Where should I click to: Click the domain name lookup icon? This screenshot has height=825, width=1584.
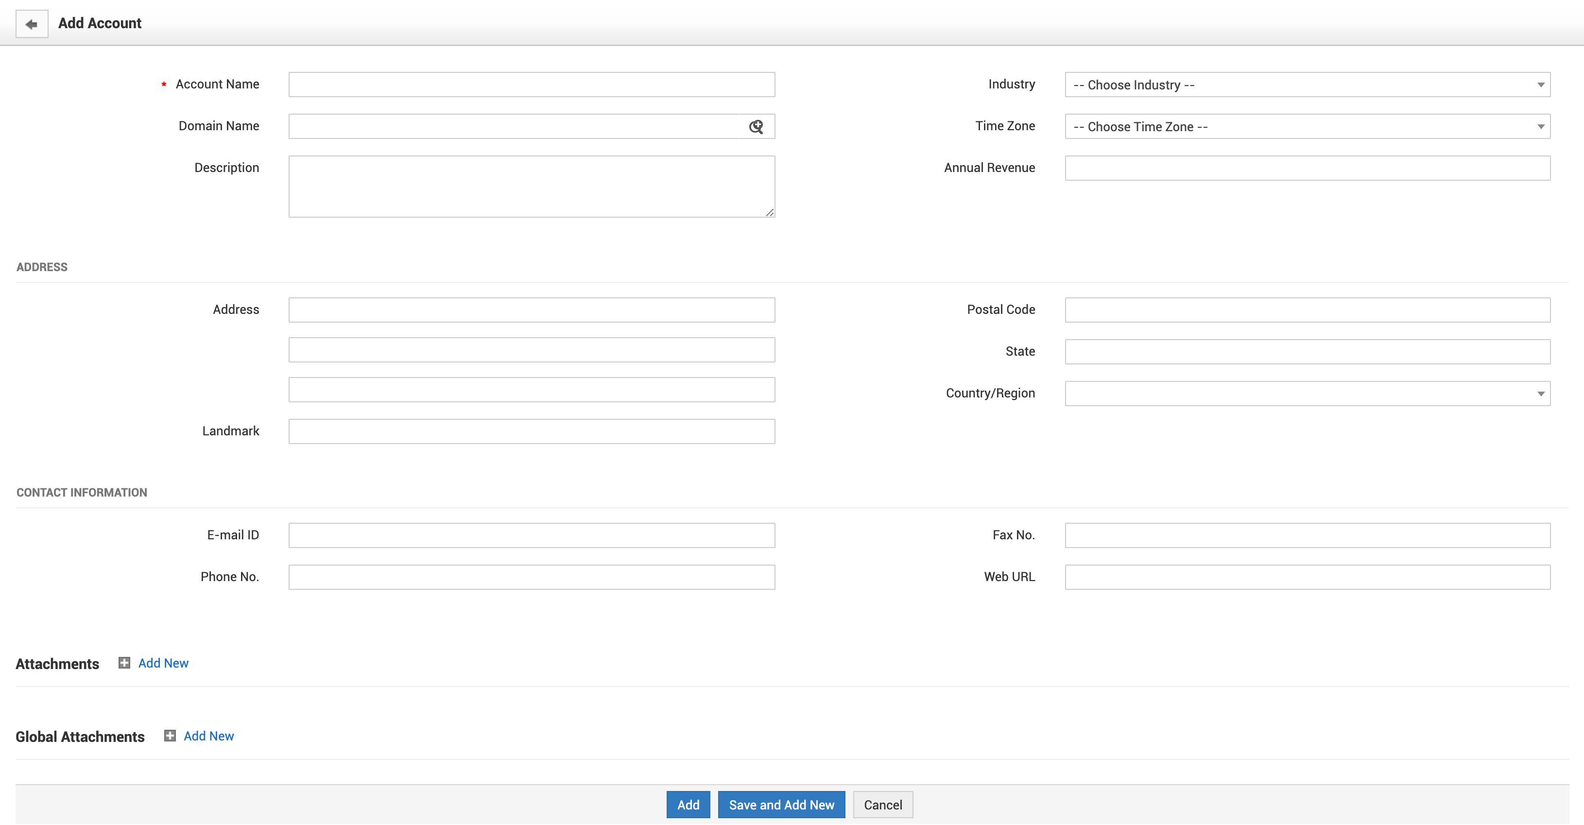[756, 127]
